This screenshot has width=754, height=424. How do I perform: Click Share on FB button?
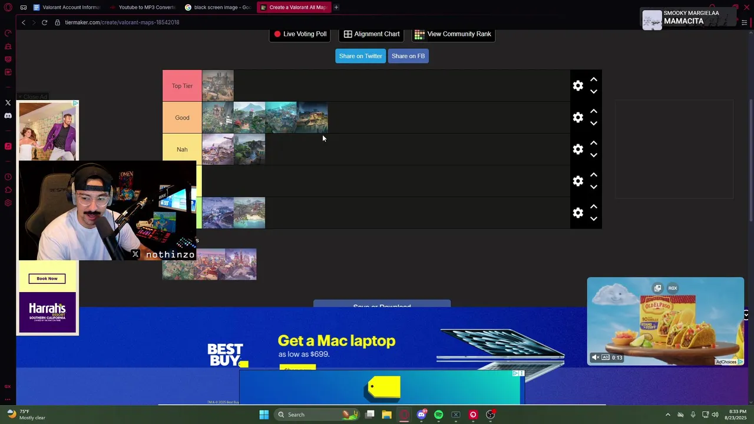click(408, 56)
